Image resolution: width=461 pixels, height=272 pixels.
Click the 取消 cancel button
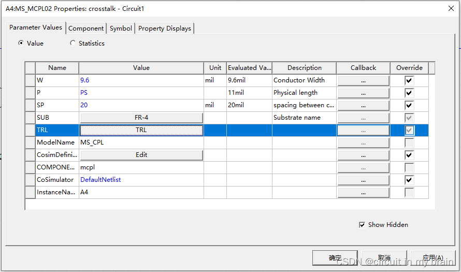tap(384, 257)
